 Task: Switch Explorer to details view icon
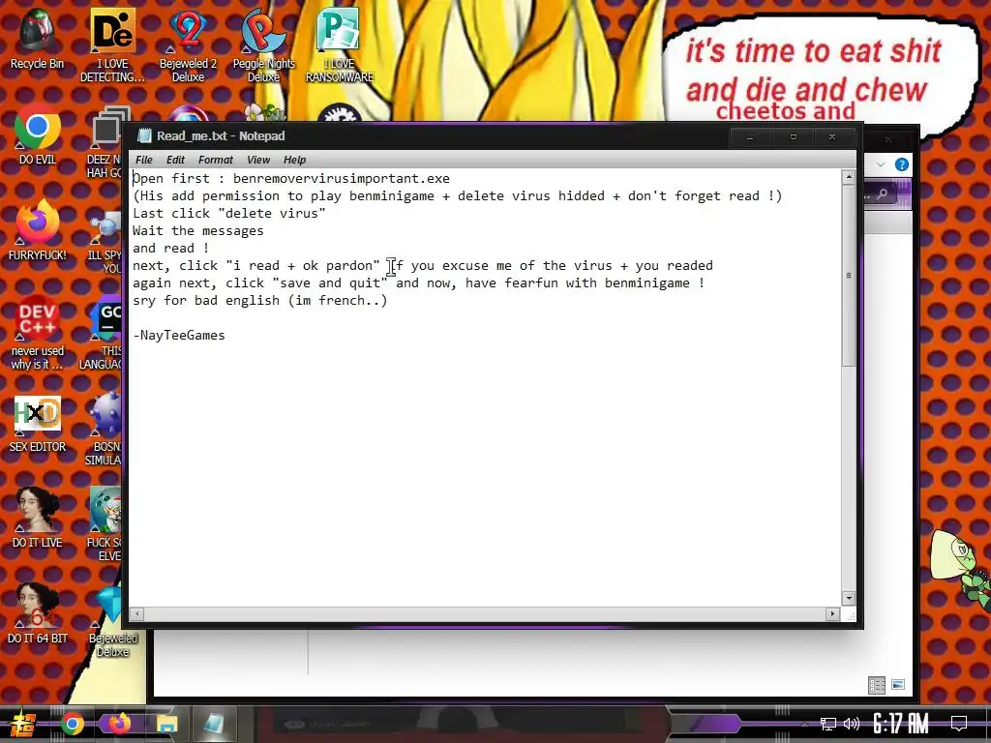(877, 685)
